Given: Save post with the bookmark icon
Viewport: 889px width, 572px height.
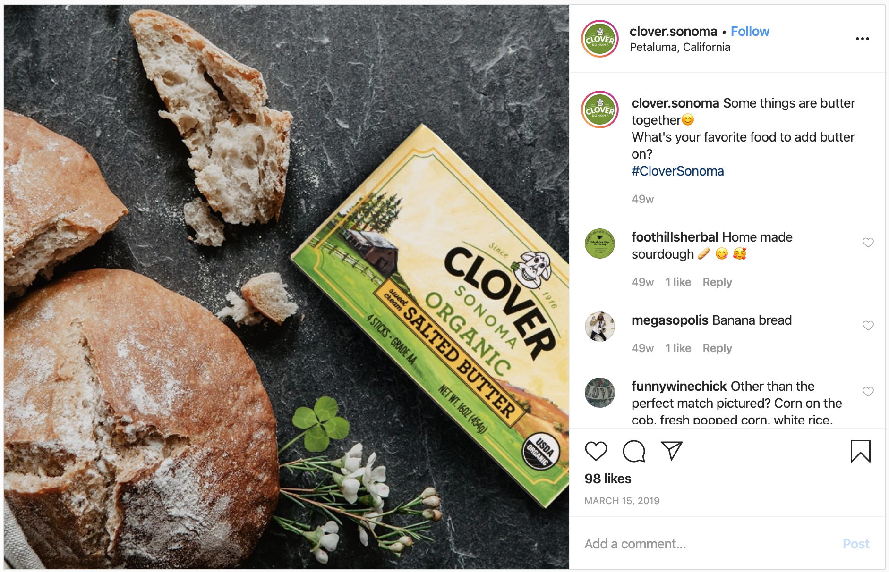Looking at the screenshot, I should click(x=860, y=451).
